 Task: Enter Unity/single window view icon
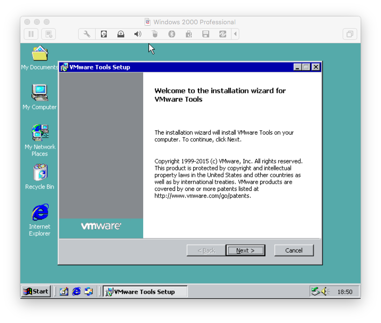click(349, 34)
